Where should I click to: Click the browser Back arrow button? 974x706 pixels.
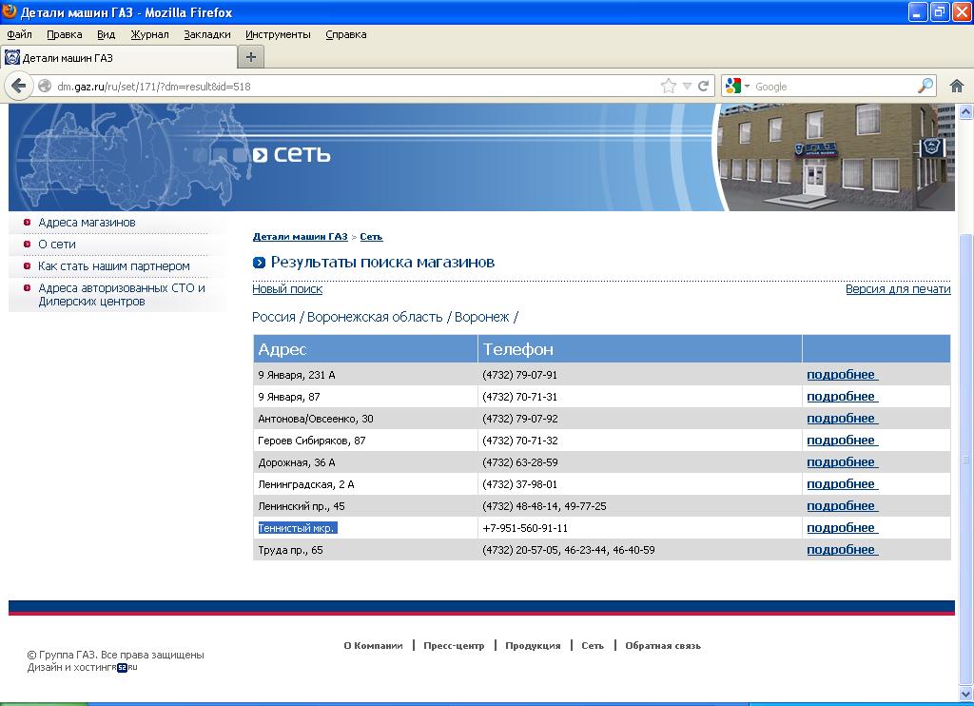[x=19, y=86]
